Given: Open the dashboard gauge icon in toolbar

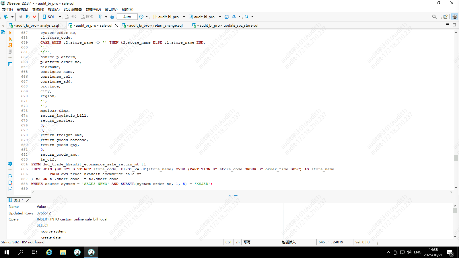Looking at the screenshot, I should point(227,17).
